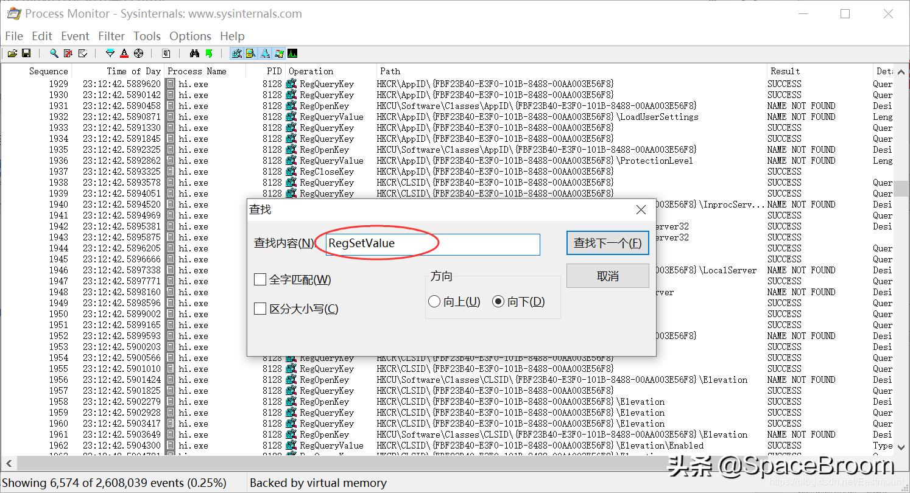
Task: Click the Save floppy disk toolbar icon
Action: pos(26,54)
